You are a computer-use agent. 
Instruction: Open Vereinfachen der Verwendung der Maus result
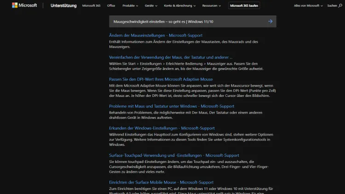(x=171, y=57)
